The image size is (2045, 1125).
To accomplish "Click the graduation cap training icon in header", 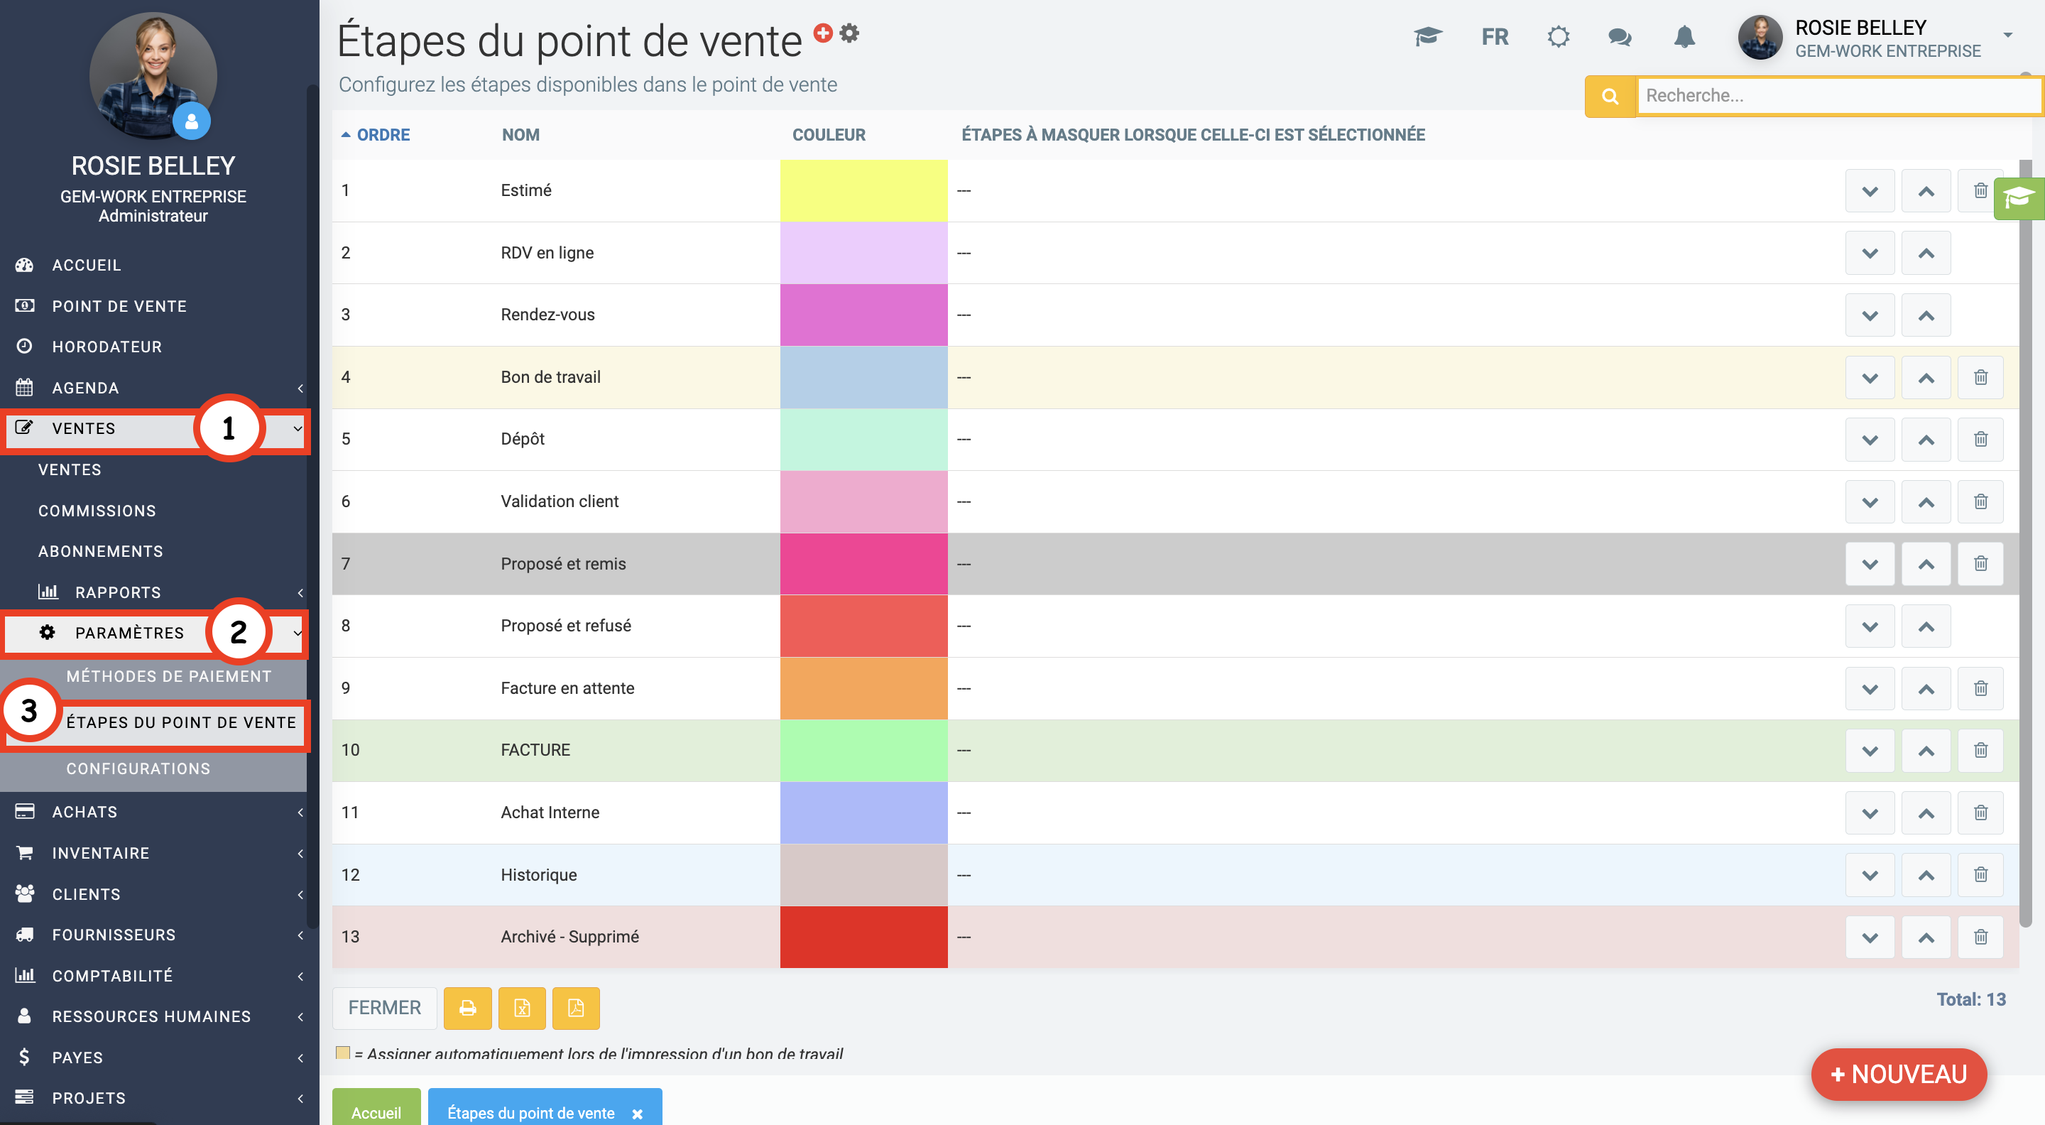I will pyautogui.click(x=1427, y=36).
